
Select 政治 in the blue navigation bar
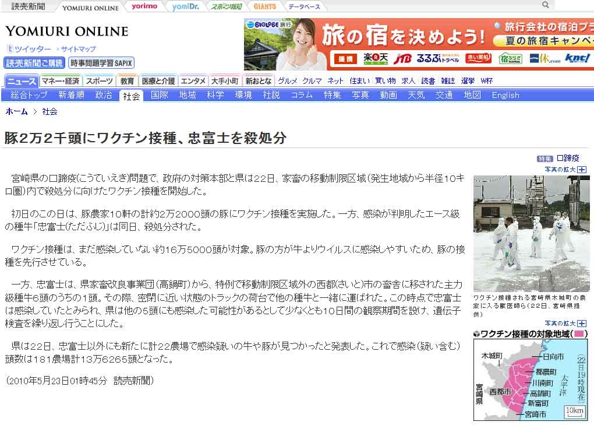point(104,95)
